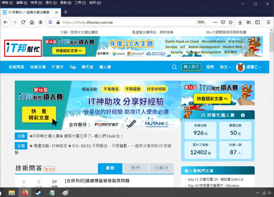This screenshot has height=197, width=274.
Task: Open a new tab with plus button
Action: tap(66, 12)
